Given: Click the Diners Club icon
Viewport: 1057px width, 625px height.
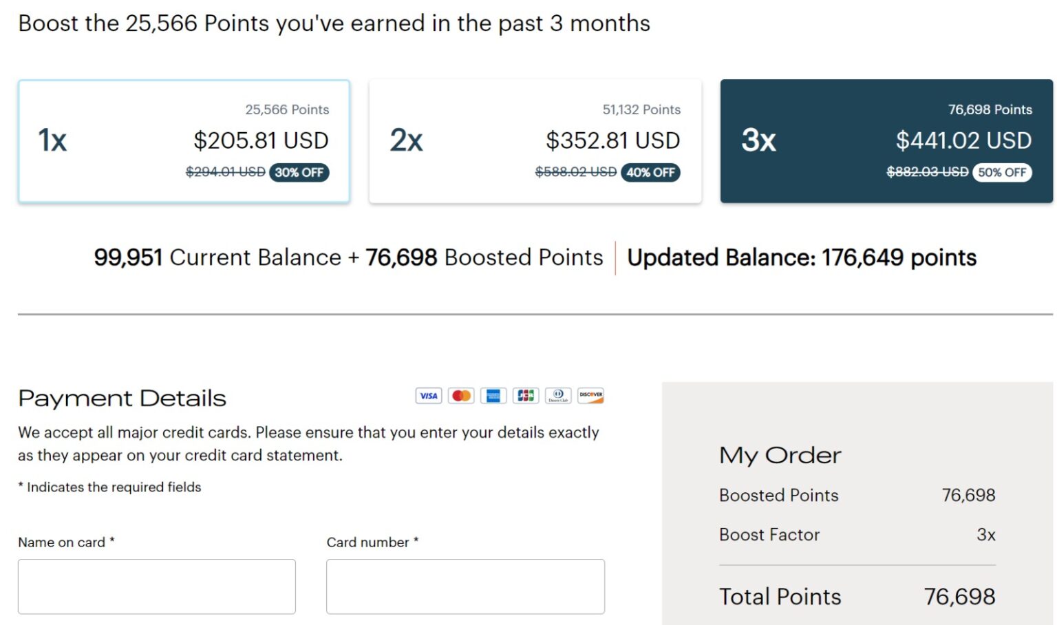Looking at the screenshot, I should [558, 396].
